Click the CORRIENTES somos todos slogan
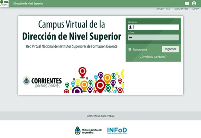The width and height of the screenshot is (201, 138). (x=47, y=83)
